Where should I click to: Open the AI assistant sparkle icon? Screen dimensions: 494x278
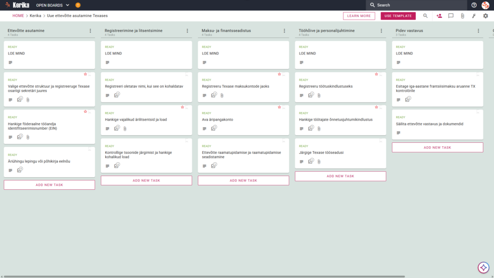483,267
